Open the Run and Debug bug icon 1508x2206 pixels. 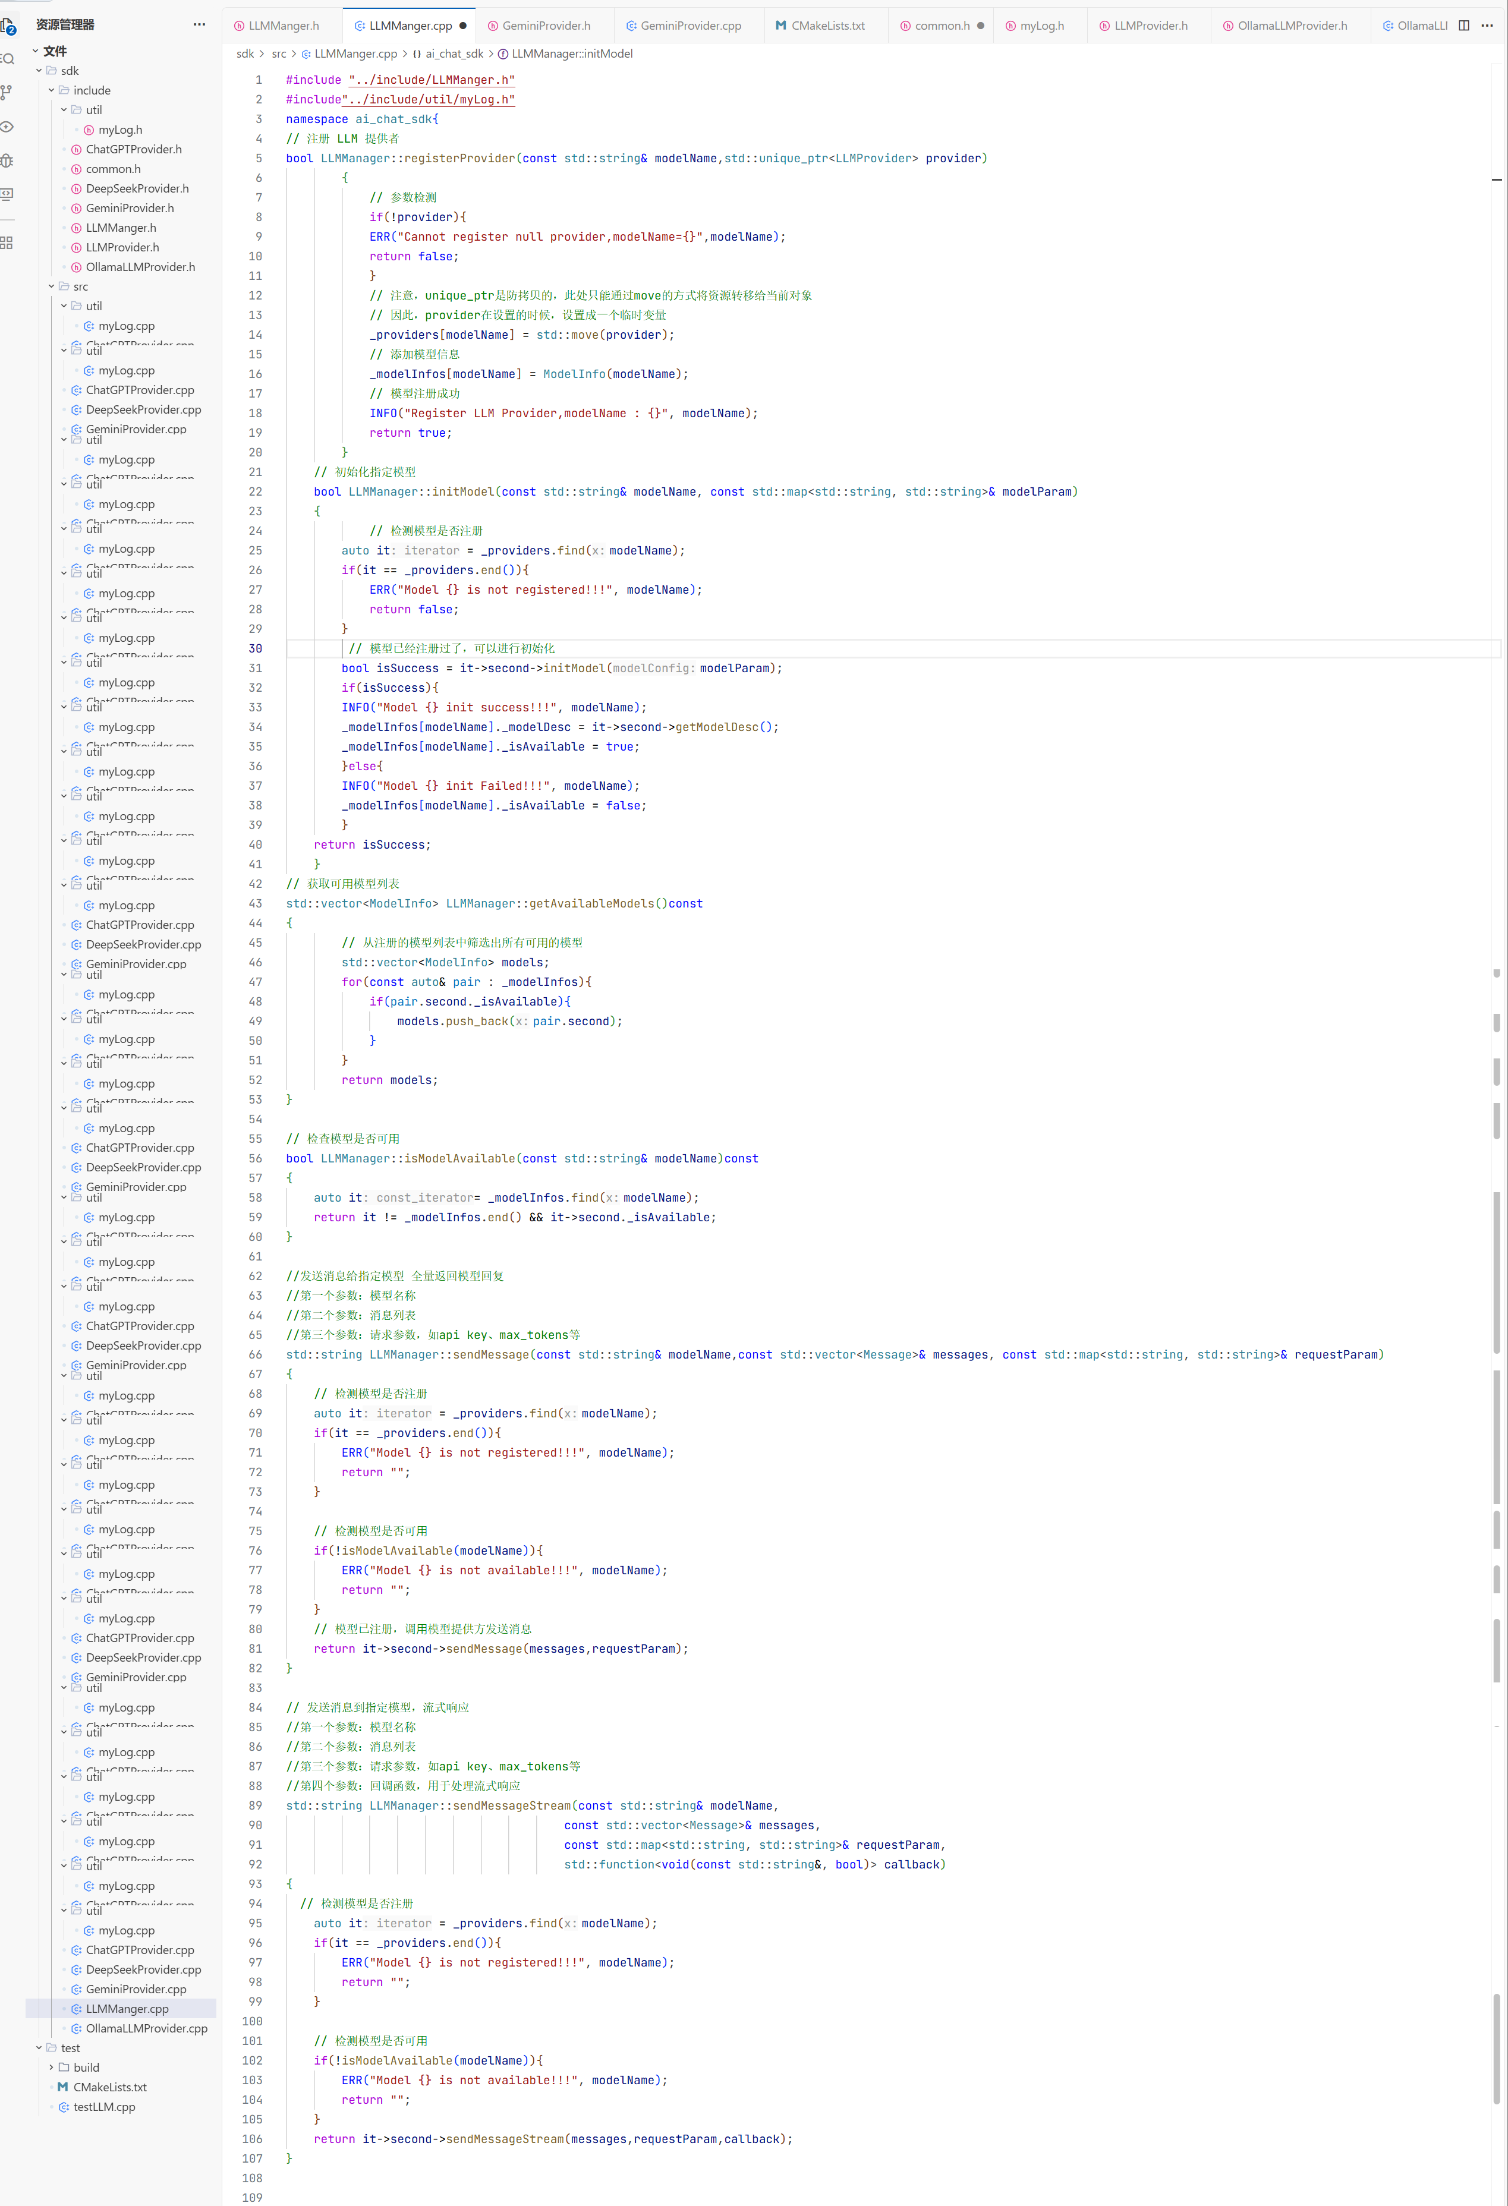click(7, 160)
